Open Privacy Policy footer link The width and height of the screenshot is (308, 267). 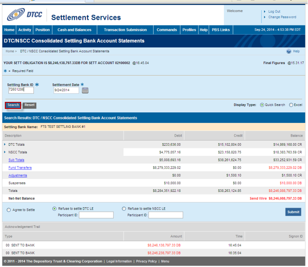click(x=147, y=261)
